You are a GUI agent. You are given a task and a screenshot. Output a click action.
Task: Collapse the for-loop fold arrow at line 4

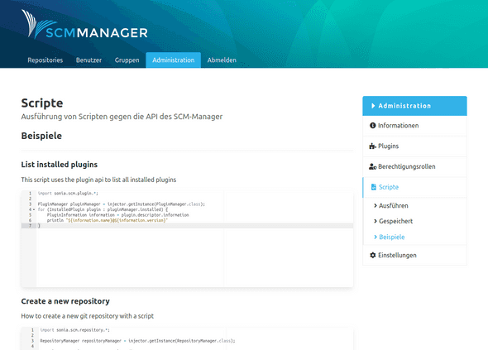(x=34, y=209)
